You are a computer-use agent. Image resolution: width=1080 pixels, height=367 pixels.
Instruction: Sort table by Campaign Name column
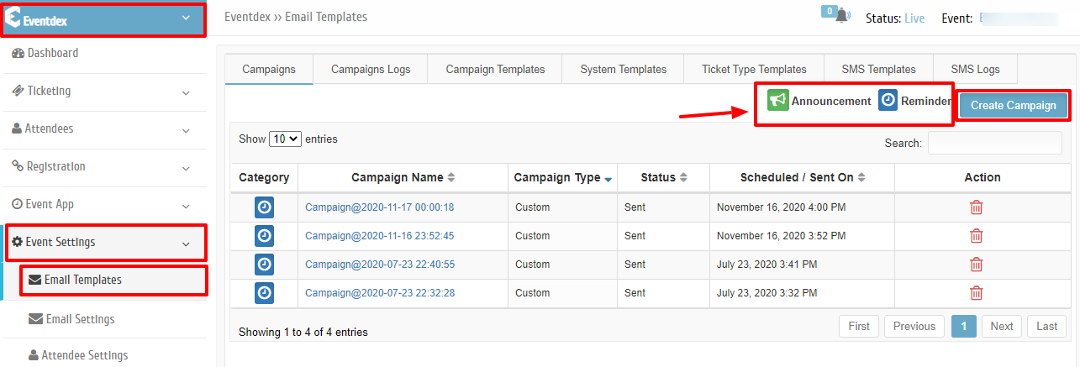pyautogui.click(x=403, y=177)
